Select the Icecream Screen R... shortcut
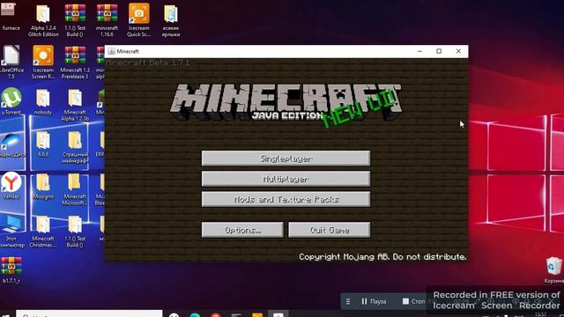This screenshot has height=317, width=564. [43, 62]
